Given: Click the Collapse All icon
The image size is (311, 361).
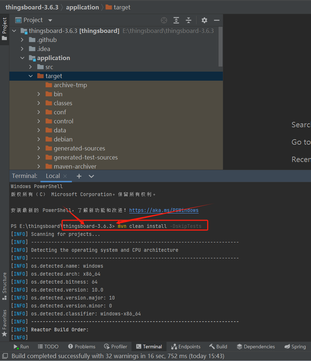Looking at the screenshot, I should (x=189, y=20).
